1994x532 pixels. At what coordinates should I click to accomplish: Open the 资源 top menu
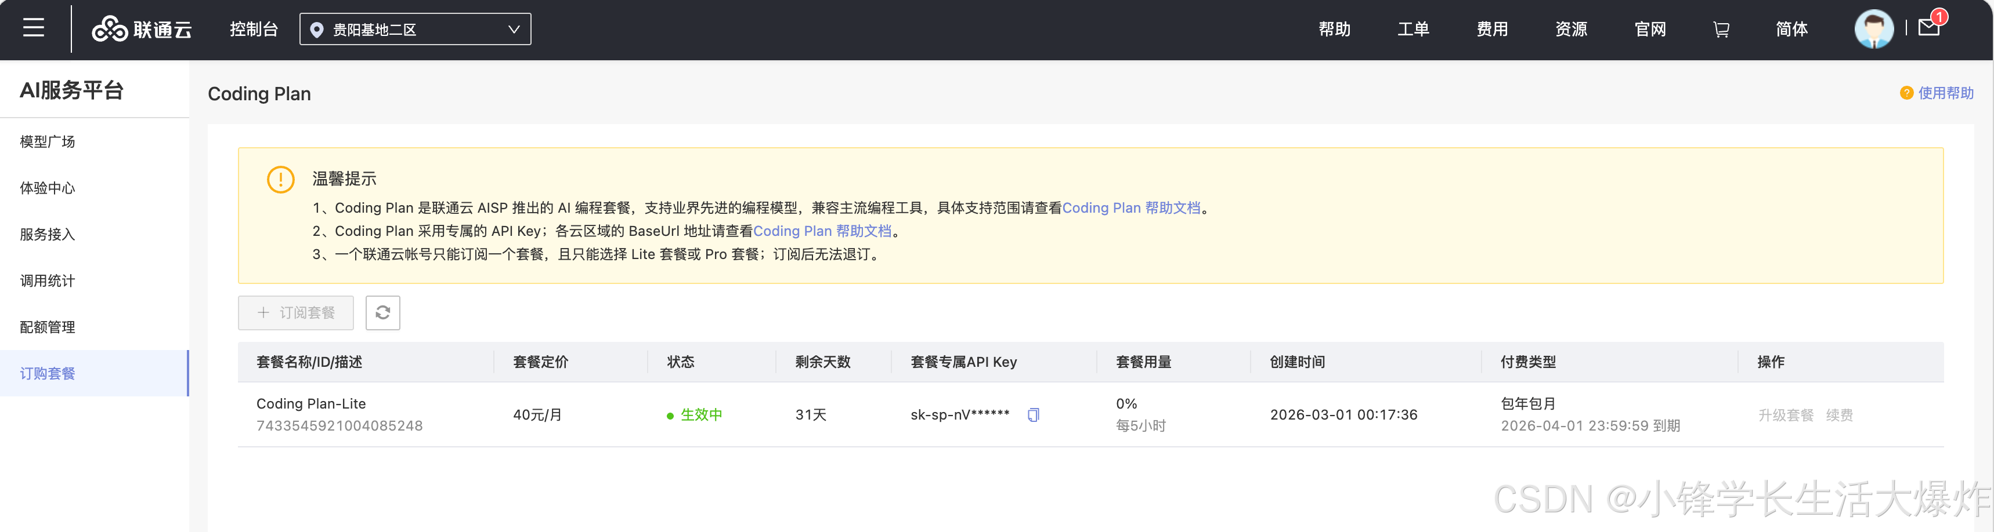1572,30
